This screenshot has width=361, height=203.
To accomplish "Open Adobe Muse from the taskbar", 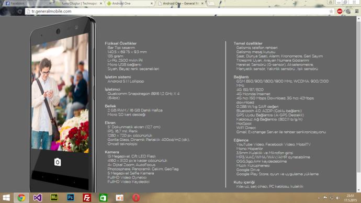I will click(x=54, y=197).
